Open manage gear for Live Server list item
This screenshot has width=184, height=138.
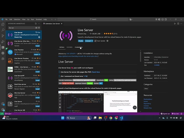[39, 37]
